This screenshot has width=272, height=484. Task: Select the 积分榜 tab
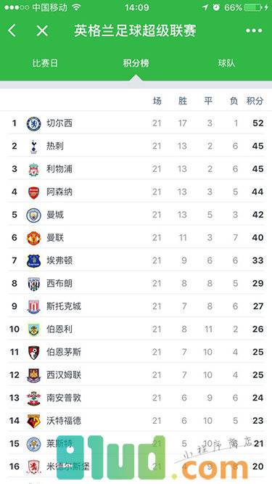[136, 63]
